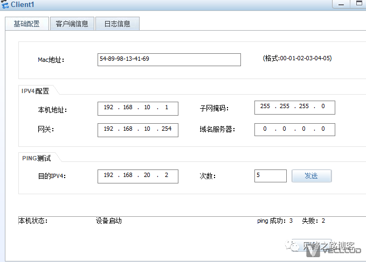Click the Client1 window title text
This screenshot has height=262, width=366.
pos(23,4)
